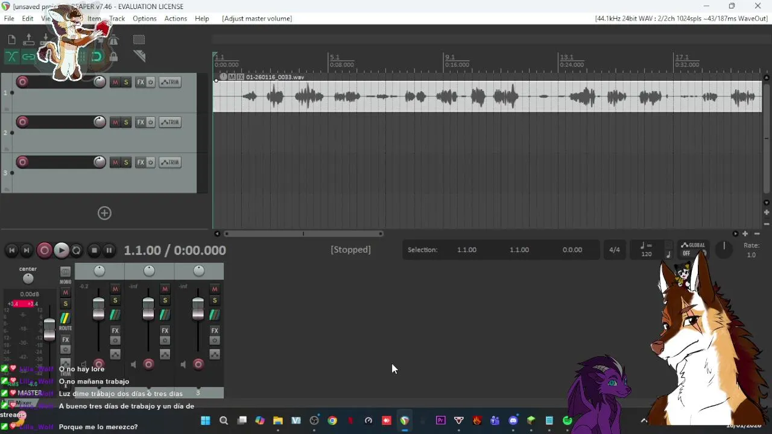Add a new track with plus button
This screenshot has height=434, width=772.
104,213
